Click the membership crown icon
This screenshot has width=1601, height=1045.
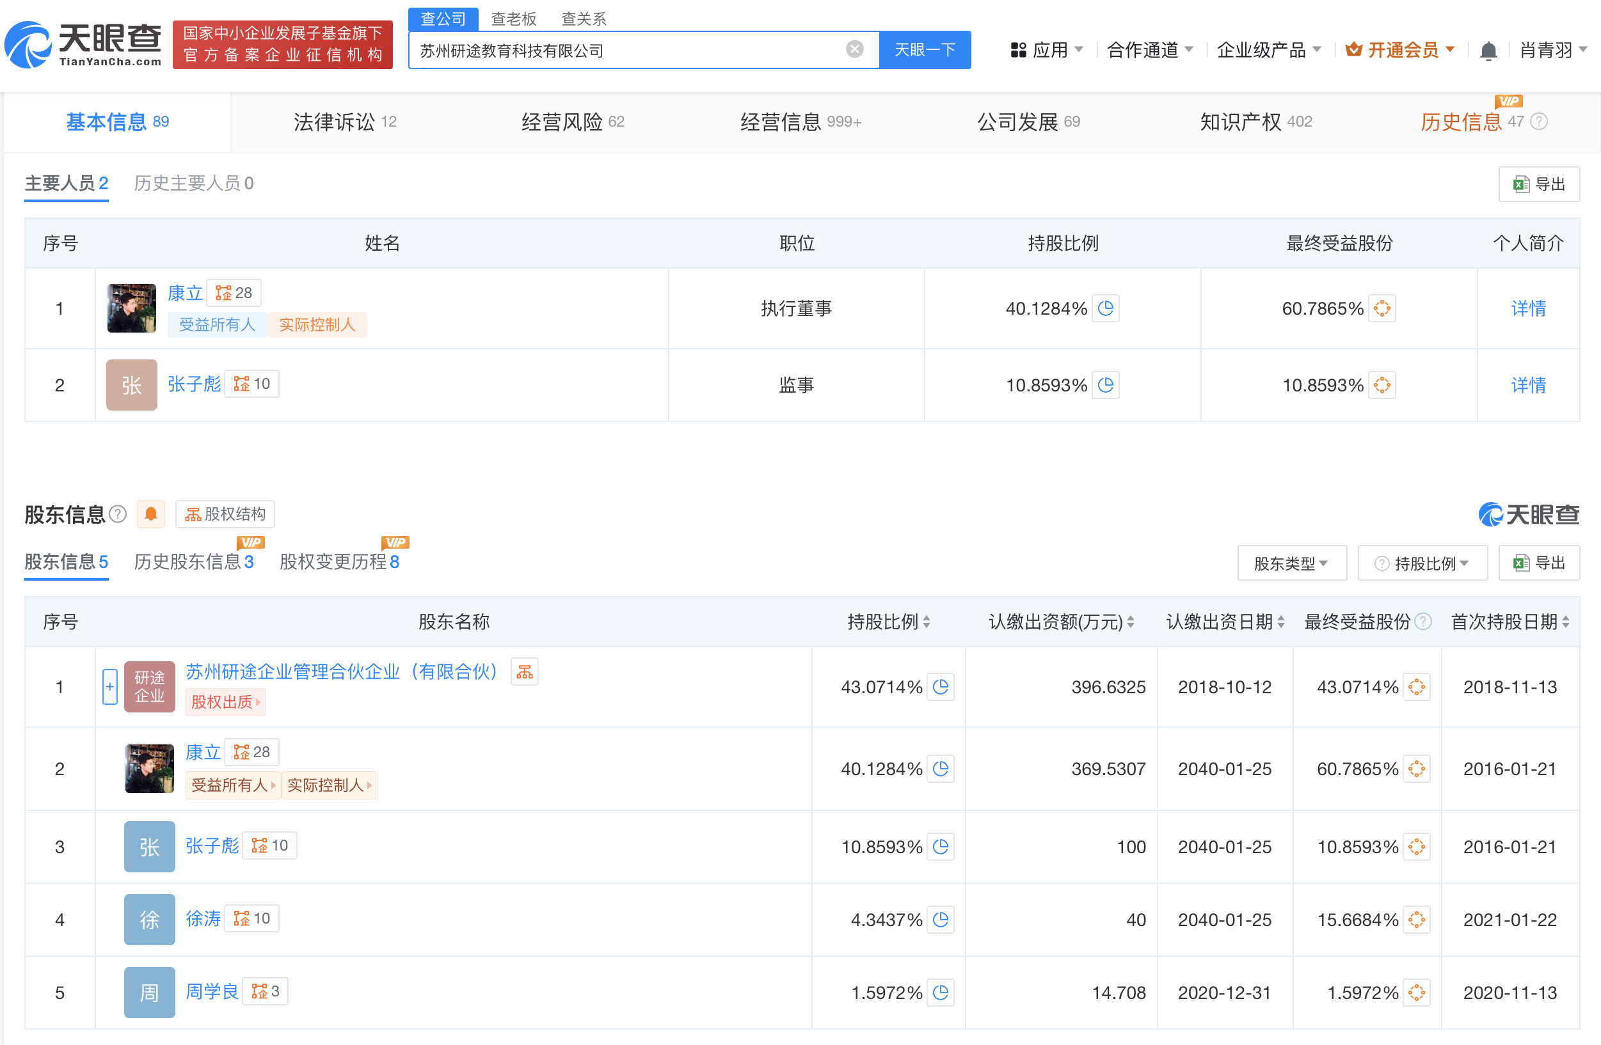pos(1353,50)
